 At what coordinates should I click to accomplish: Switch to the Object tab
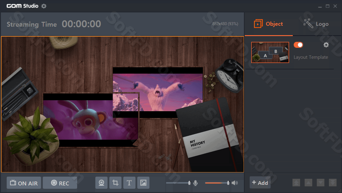point(269,24)
